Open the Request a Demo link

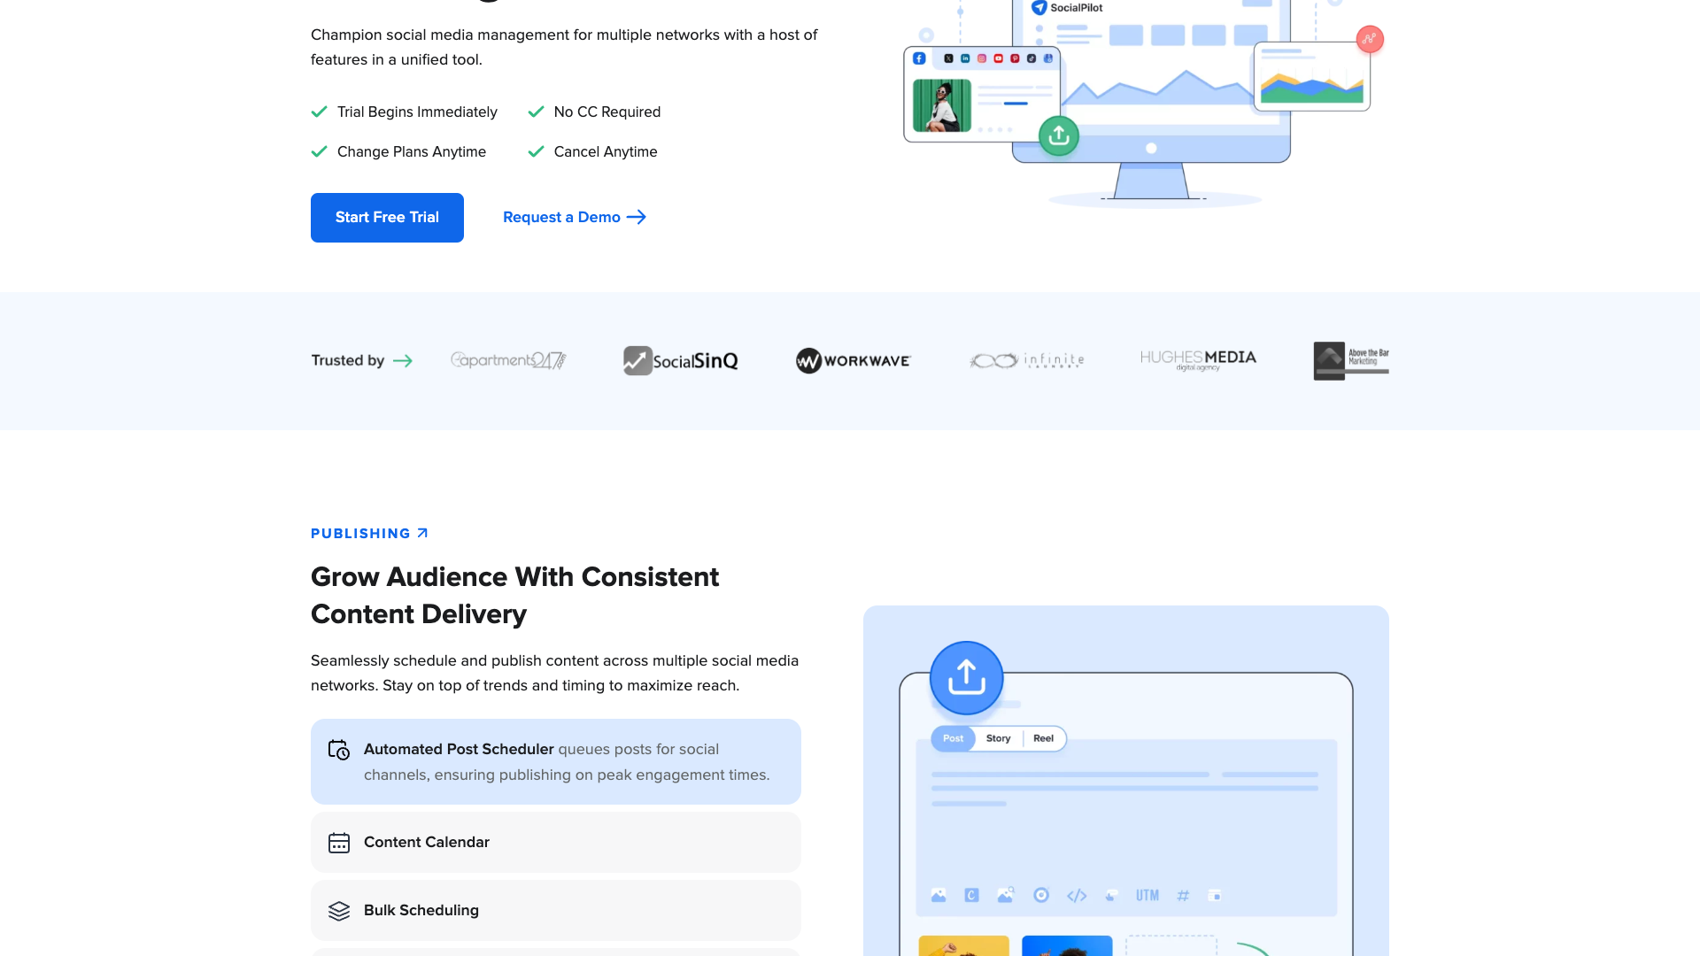click(x=574, y=217)
